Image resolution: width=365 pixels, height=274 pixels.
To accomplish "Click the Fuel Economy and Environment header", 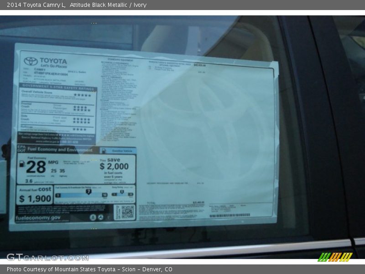I will click(60, 150).
